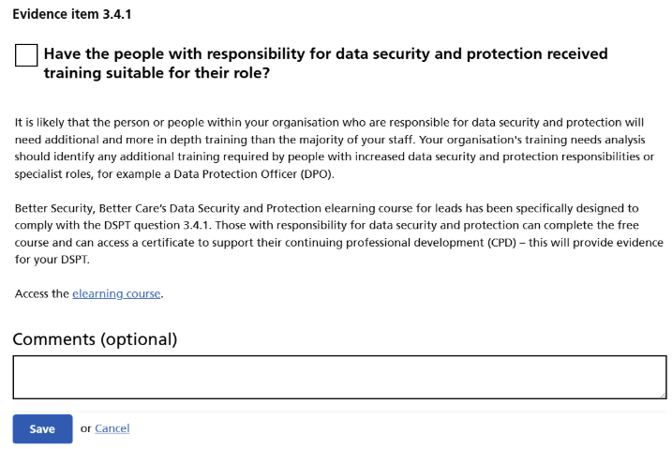Open the elearning course link
This screenshot has height=449, width=672.
pos(116,294)
